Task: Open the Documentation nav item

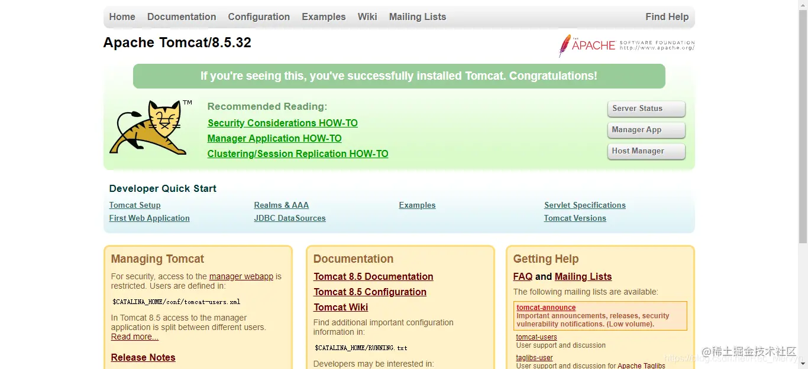Action: [x=182, y=17]
